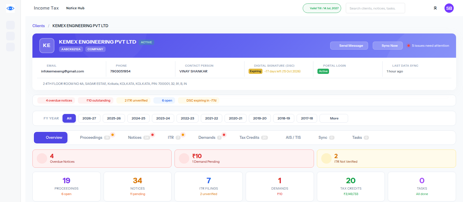Open the ₹10 Demand Pending alert card

click(x=244, y=158)
